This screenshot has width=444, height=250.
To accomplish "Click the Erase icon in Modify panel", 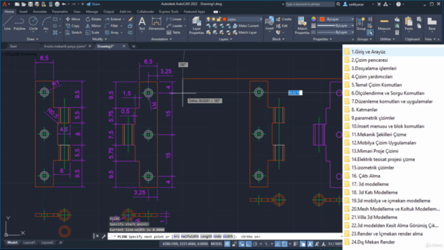I will (130, 19).
